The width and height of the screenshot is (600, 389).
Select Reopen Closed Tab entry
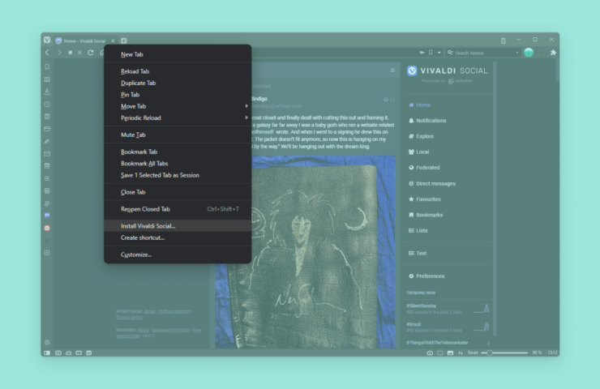(178, 209)
